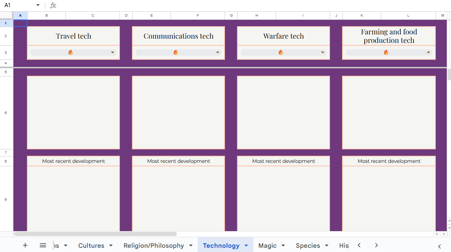Click the plus icon to add a new sheet

pos(25,245)
